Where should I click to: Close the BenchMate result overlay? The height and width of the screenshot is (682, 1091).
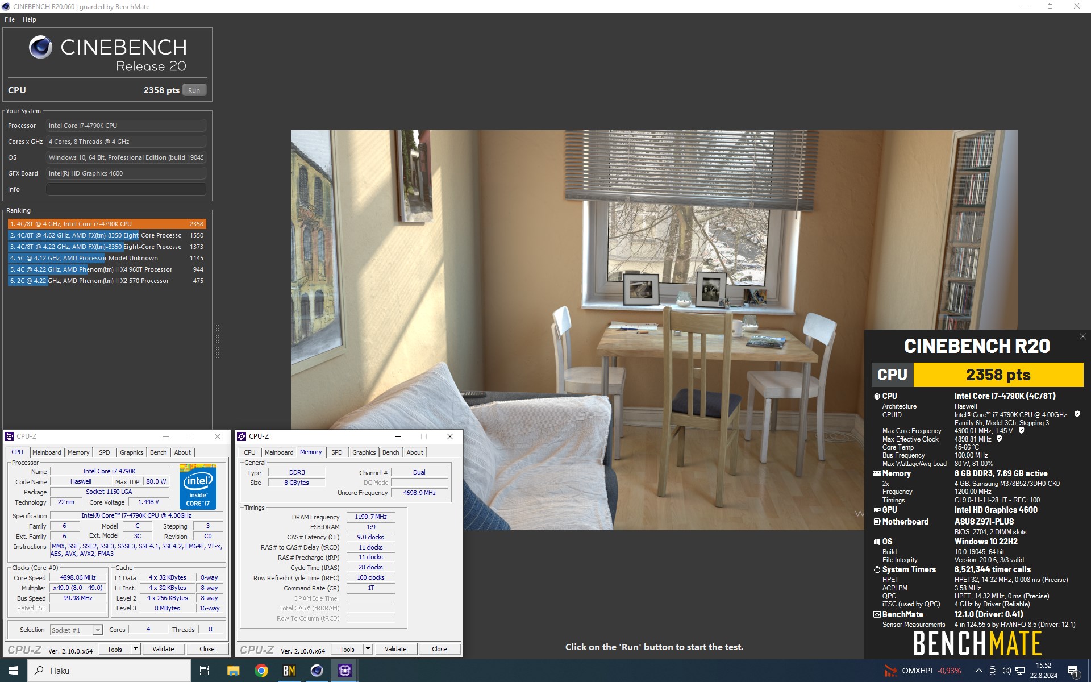click(1083, 337)
